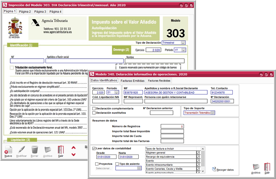
Task: Open the Datos Identificativos tab
Action: tap(104, 80)
